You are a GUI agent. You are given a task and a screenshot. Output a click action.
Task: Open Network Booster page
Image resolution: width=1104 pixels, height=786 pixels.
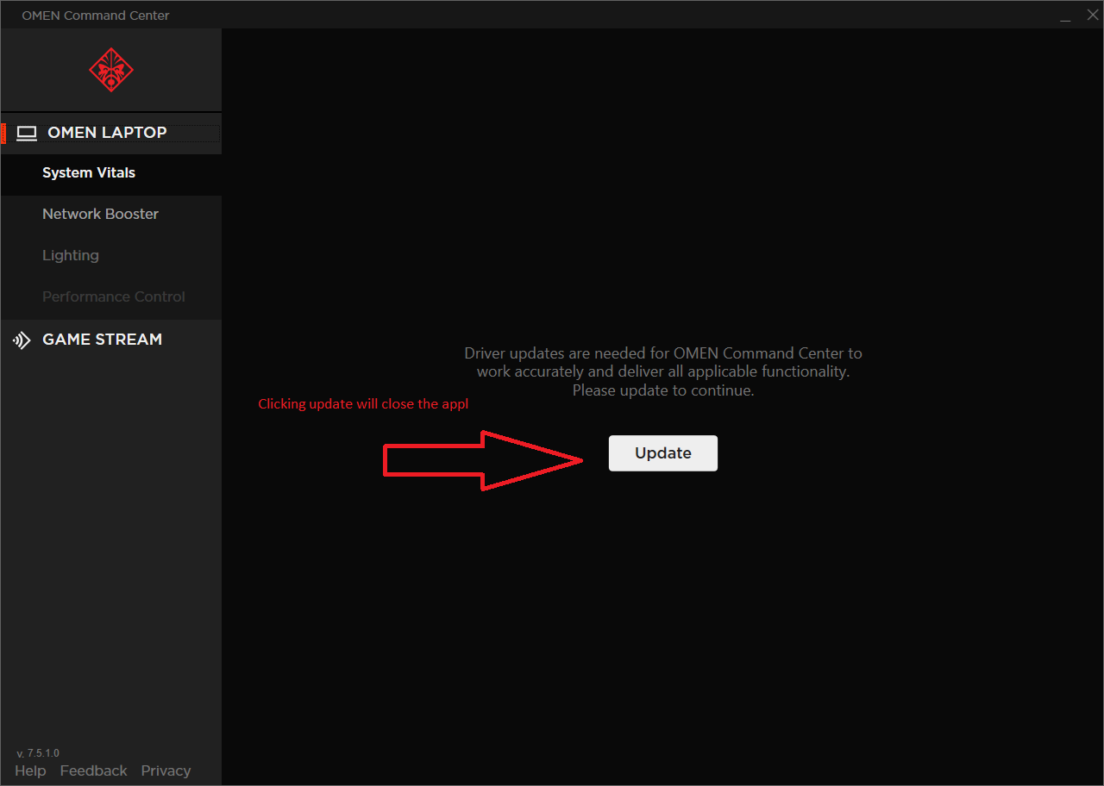111,215
